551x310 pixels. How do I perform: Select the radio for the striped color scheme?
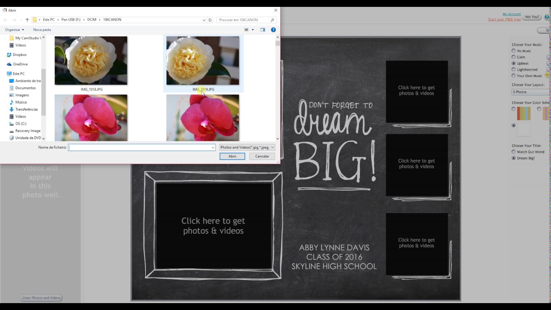point(514,109)
